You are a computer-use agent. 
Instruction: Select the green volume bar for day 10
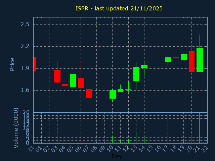(x=113, y=140)
